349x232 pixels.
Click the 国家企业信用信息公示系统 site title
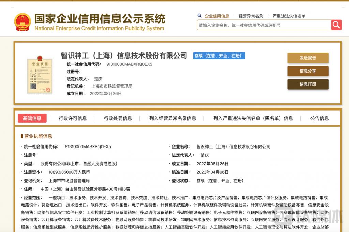[x=100, y=19]
